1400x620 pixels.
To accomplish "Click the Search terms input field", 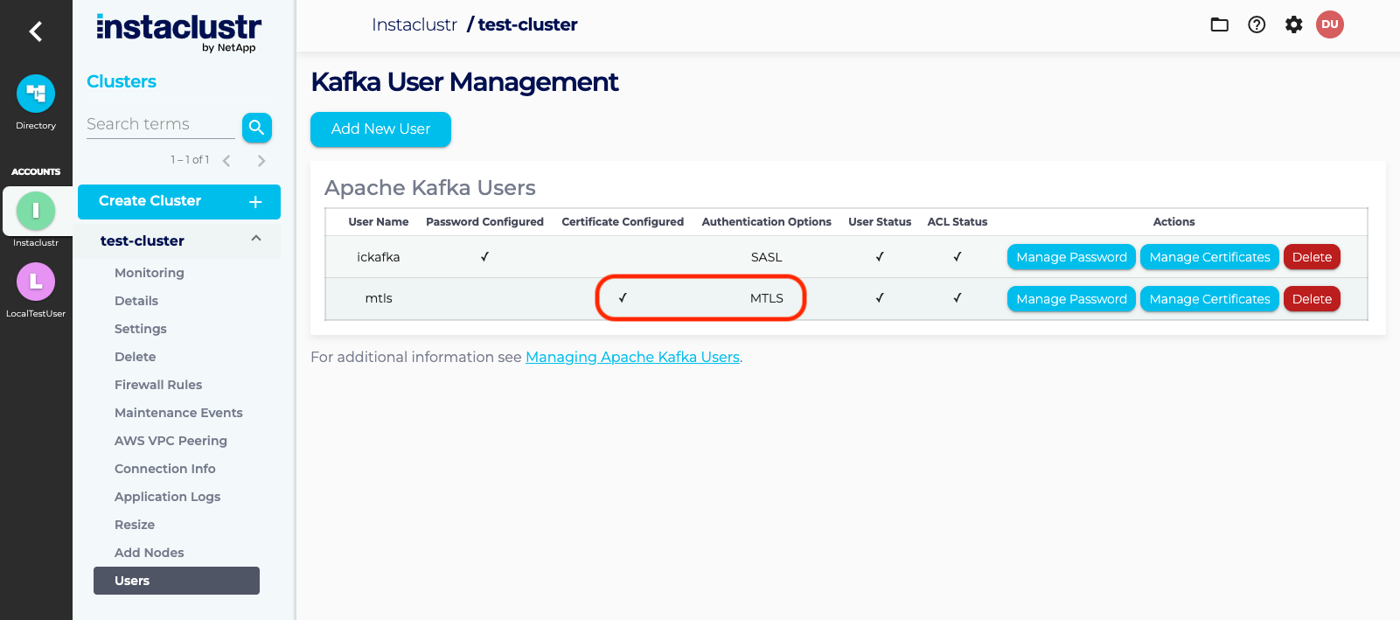I will point(160,124).
